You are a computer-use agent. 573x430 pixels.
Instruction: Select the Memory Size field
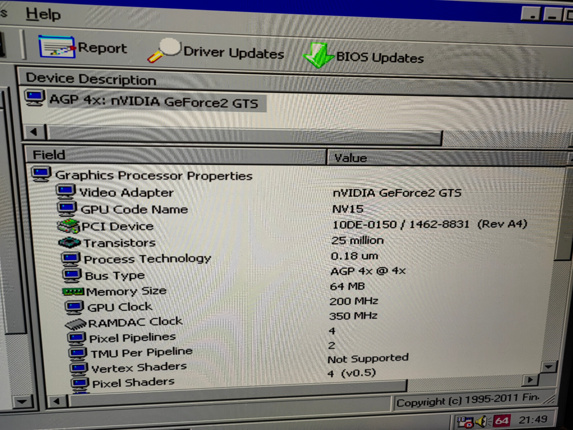(126, 291)
